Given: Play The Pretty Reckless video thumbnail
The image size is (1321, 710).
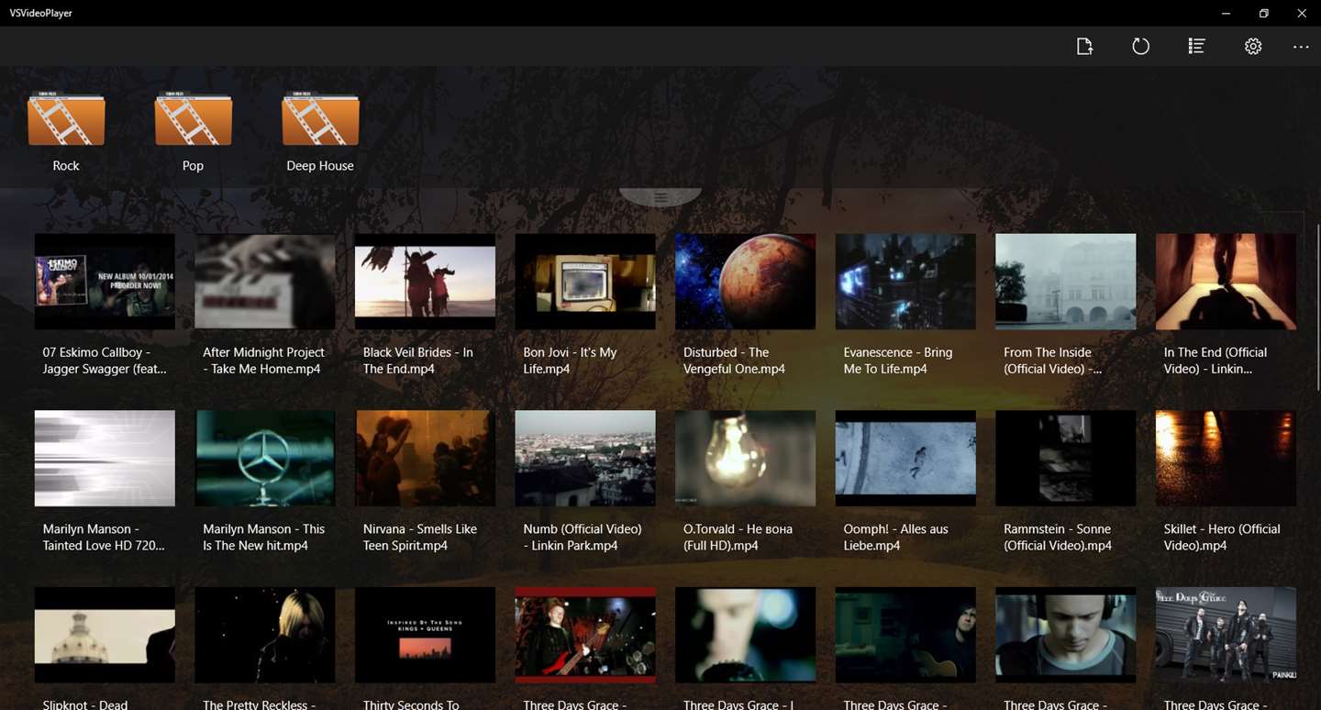Looking at the screenshot, I should [265, 635].
